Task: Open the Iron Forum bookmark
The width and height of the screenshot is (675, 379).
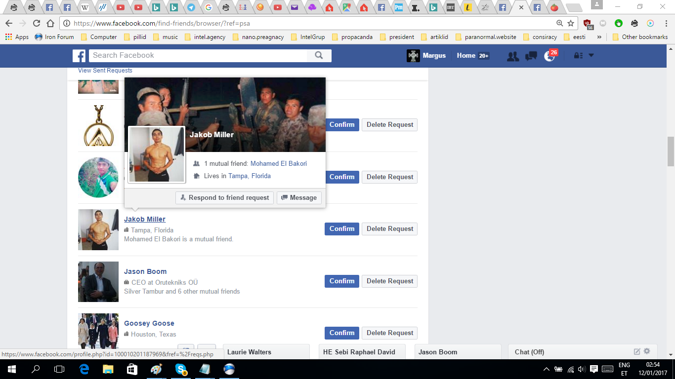Action: point(54,37)
